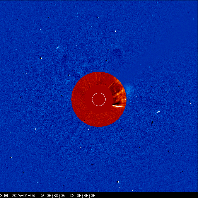The width and height of the screenshot is (198, 198).
Task: Click the bright white streak inside the C2 field
Action: tap(117, 106)
